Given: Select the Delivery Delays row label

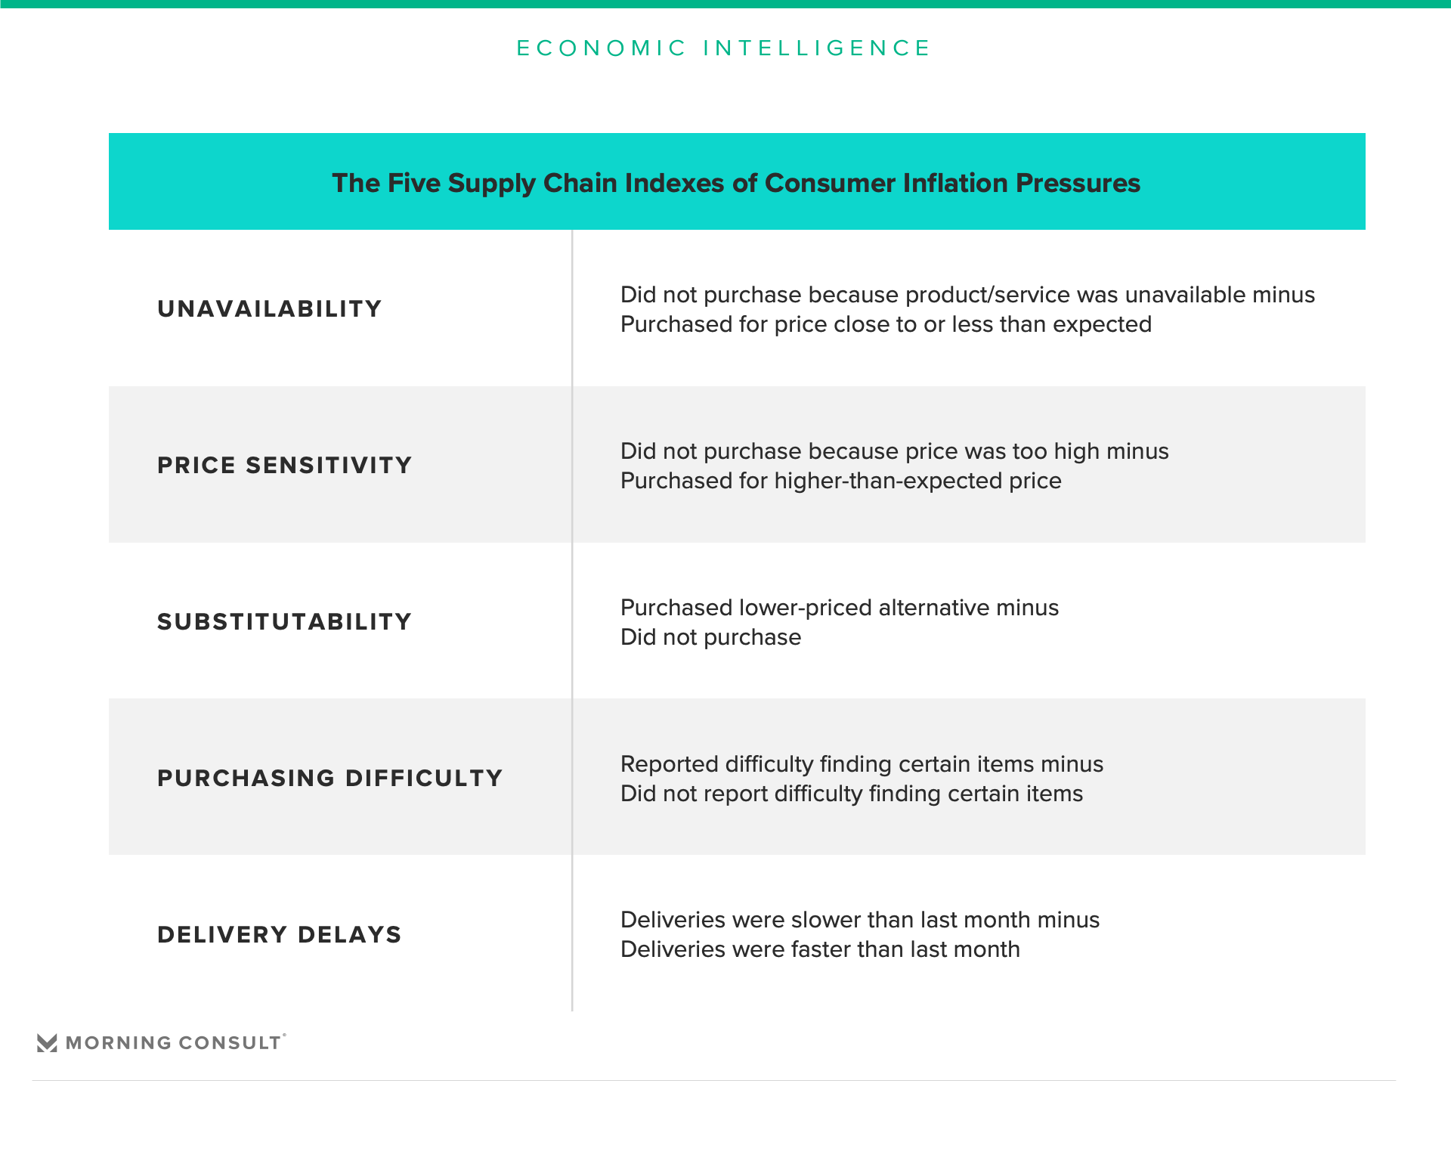Looking at the screenshot, I should (279, 935).
